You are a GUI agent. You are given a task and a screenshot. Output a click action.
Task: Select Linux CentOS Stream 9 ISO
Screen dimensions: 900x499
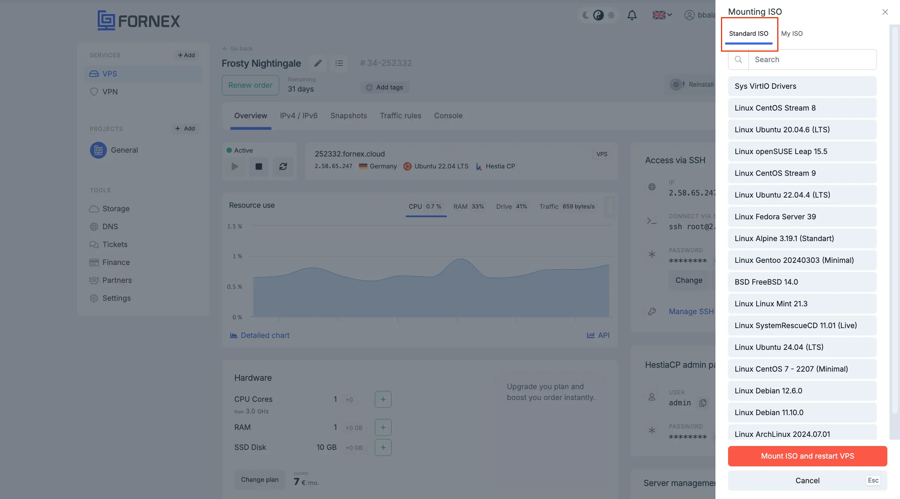(x=802, y=173)
